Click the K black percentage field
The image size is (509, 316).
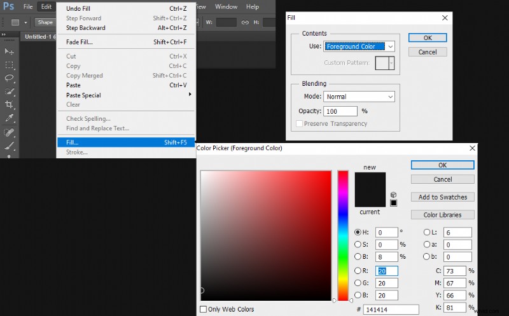(x=454, y=307)
